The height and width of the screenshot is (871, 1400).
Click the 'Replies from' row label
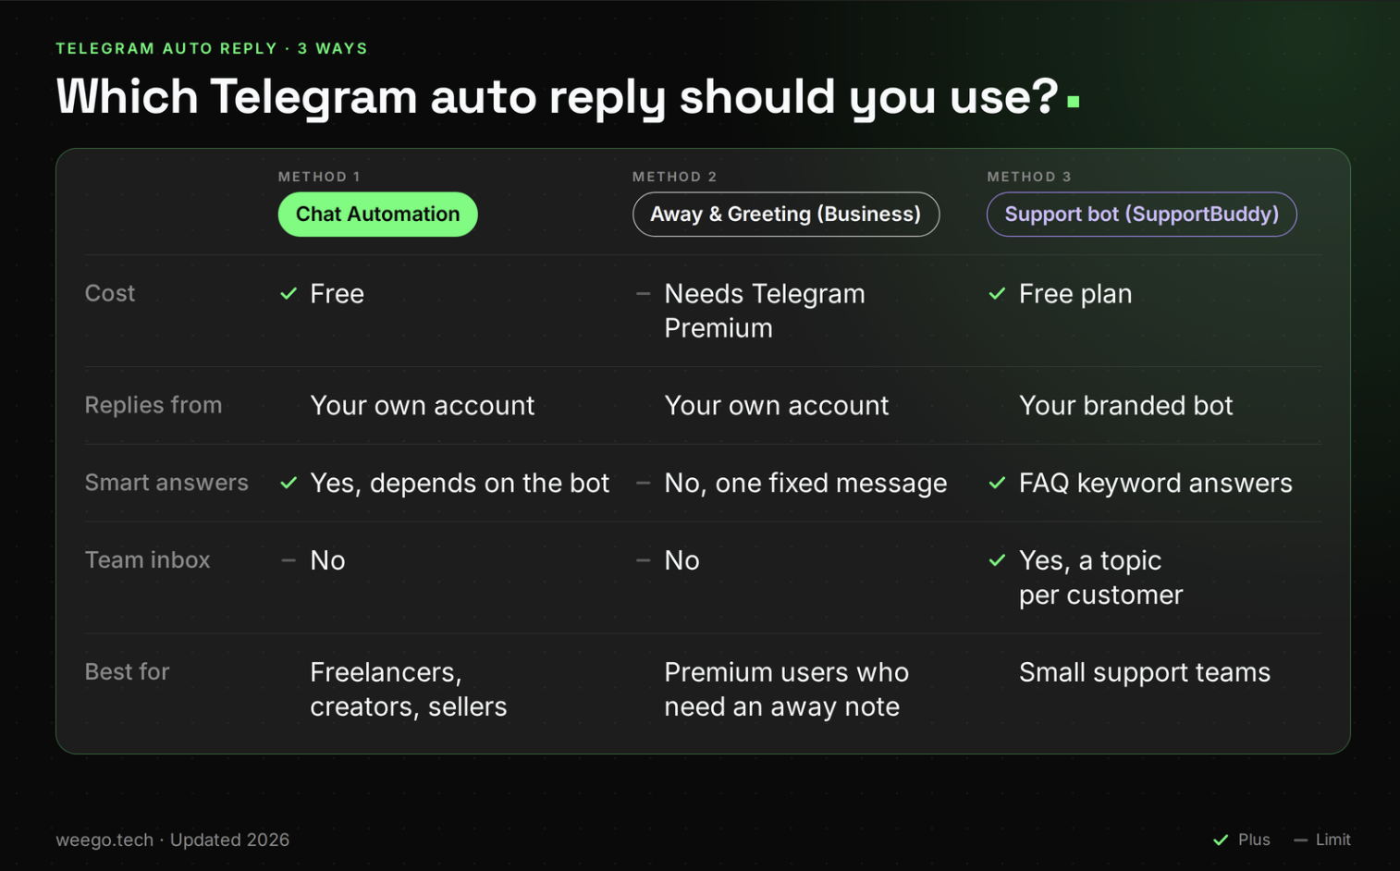click(154, 405)
